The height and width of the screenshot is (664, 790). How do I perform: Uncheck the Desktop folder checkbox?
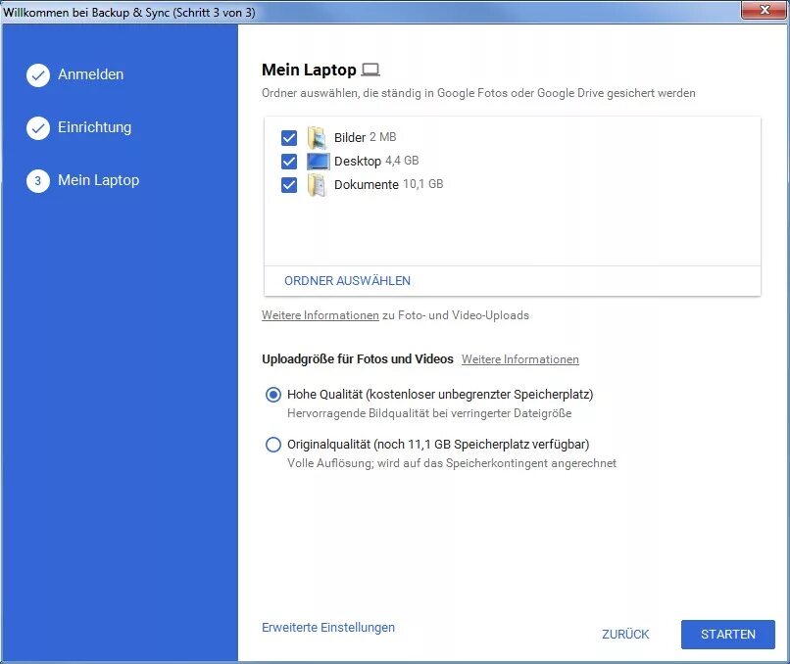(x=289, y=162)
